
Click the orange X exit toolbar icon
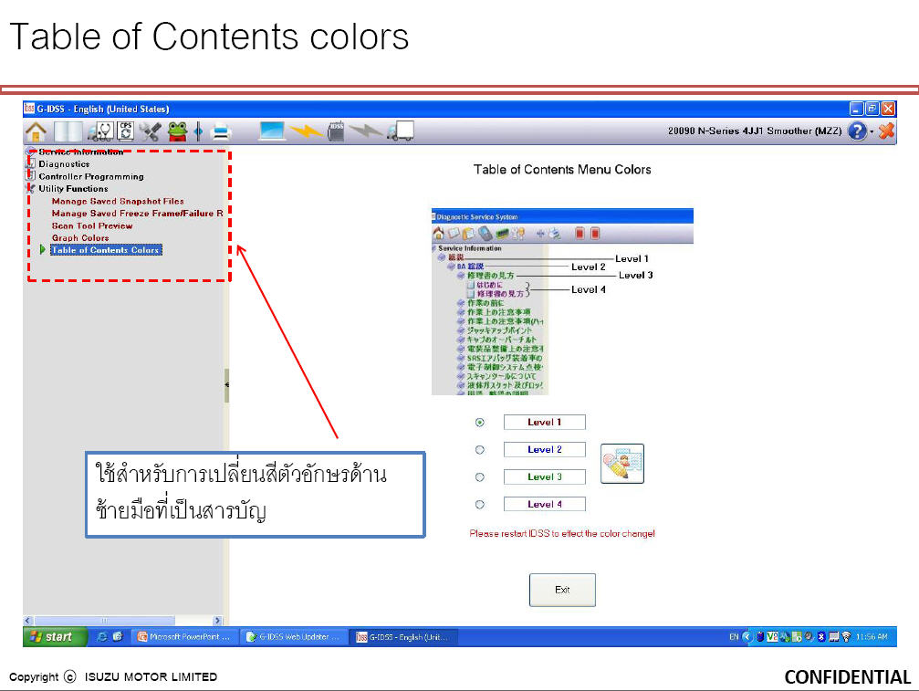tap(887, 131)
